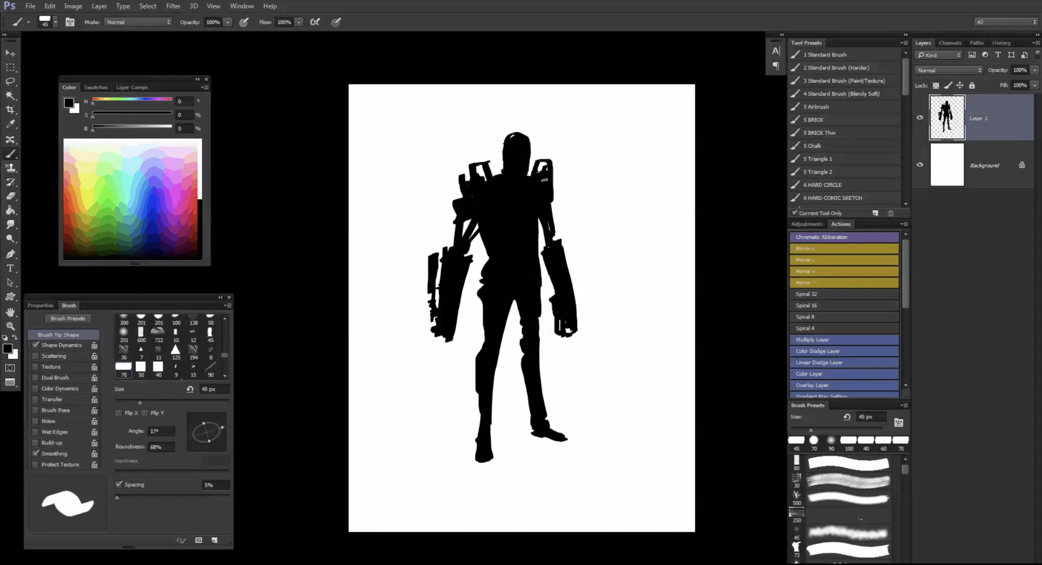This screenshot has height=565, width=1042.
Task: Click the hue slider bar
Action: (132, 99)
